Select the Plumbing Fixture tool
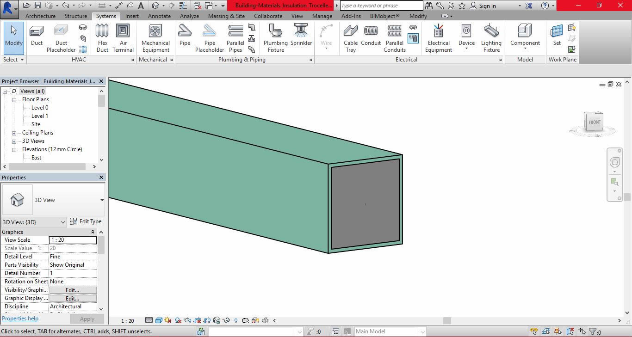This screenshot has height=337, width=632. click(276, 39)
